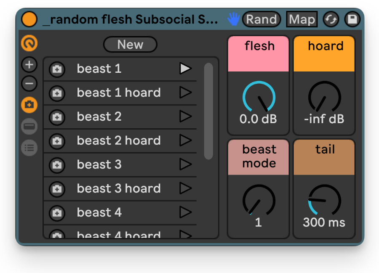Select the 'beast 4' variation name
This screenshot has width=379, height=273.
click(99, 212)
